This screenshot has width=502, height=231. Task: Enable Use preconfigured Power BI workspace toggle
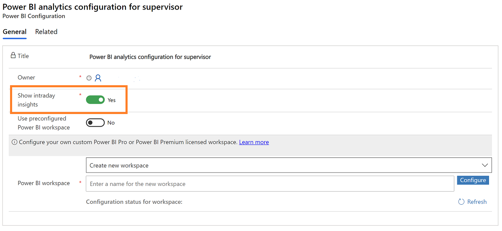(95, 123)
